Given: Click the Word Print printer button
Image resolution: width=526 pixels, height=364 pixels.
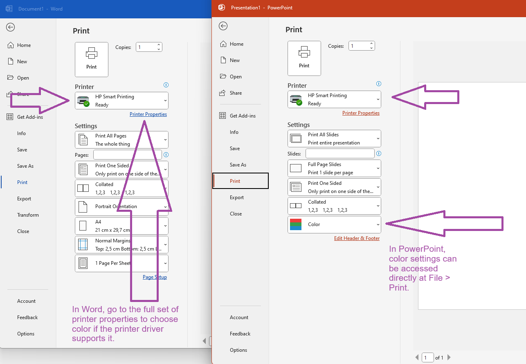Looking at the screenshot, I should (x=92, y=60).
